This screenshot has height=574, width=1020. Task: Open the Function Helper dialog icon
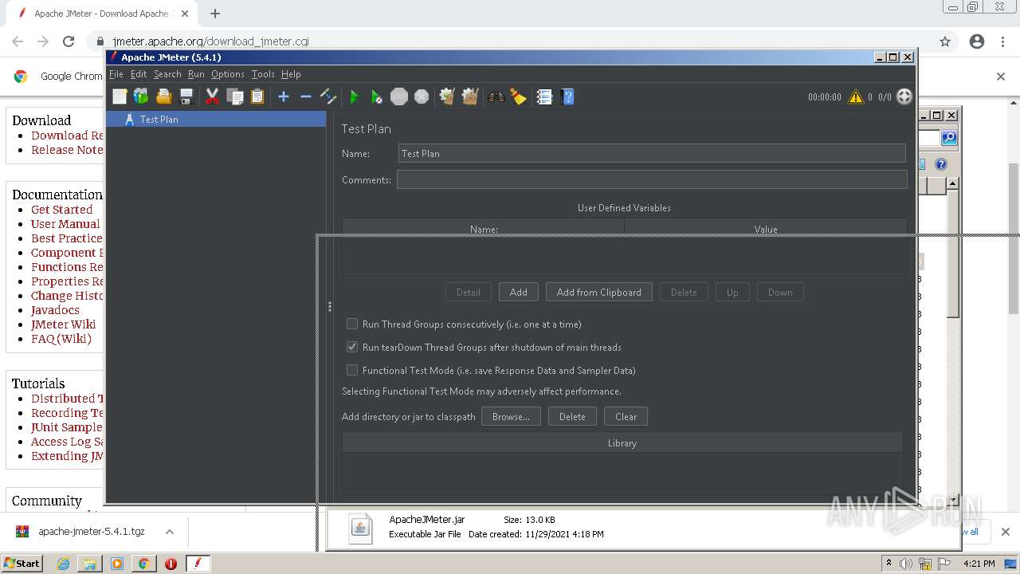[x=544, y=96]
